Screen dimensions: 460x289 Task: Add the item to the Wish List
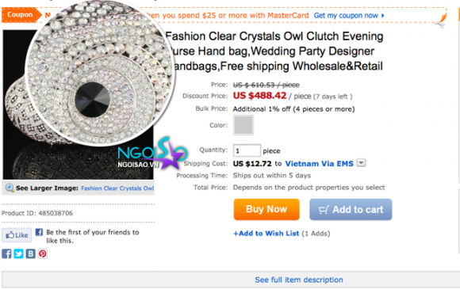266,234
